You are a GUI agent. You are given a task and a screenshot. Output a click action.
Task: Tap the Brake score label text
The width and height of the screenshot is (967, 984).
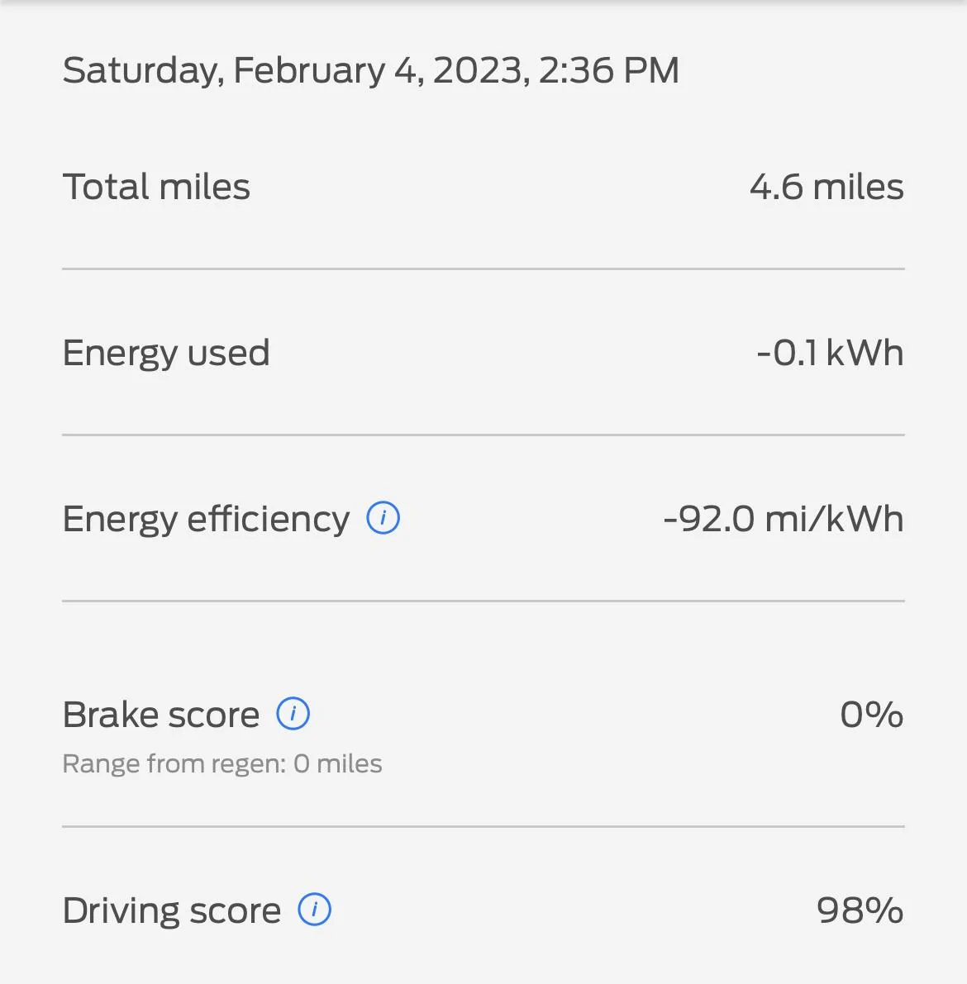(x=161, y=715)
